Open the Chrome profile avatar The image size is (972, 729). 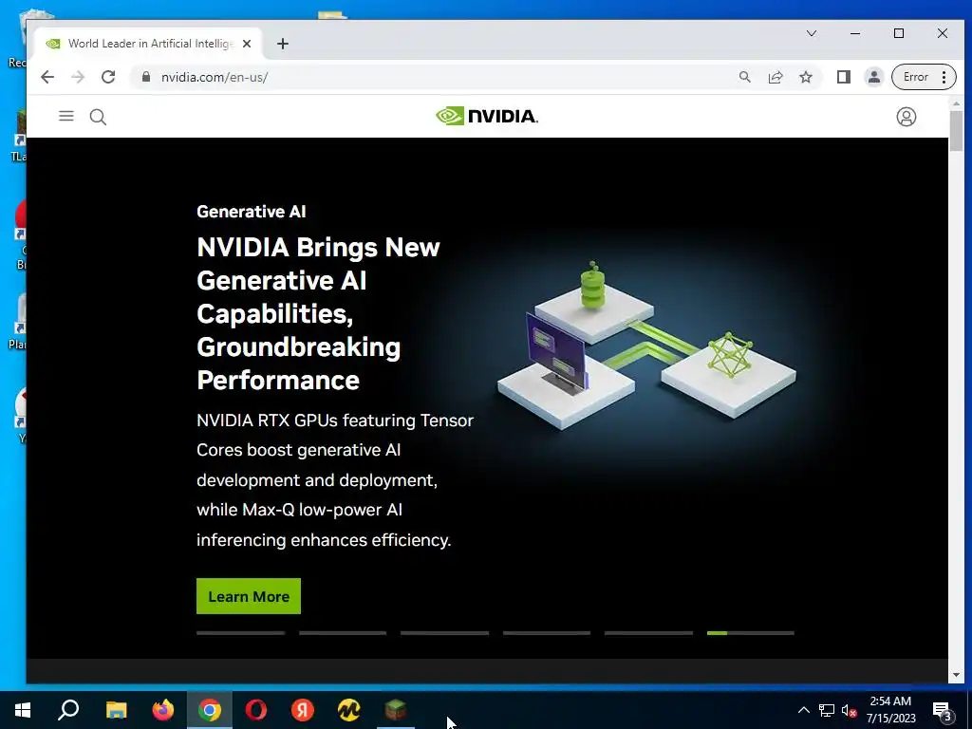point(873,77)
